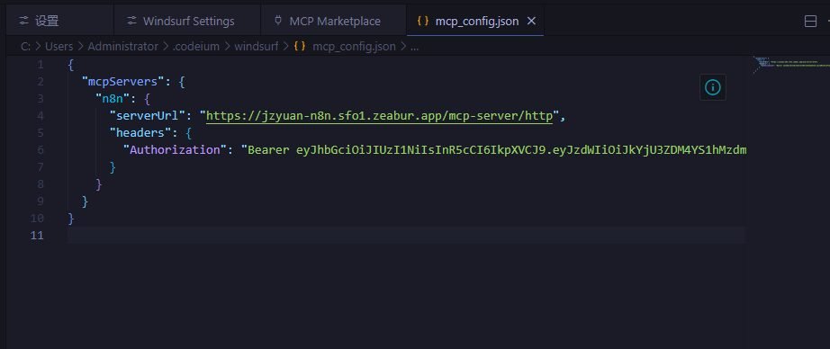Click the split editor layout icon
The image size is (830, 349).
pos(810,22)
